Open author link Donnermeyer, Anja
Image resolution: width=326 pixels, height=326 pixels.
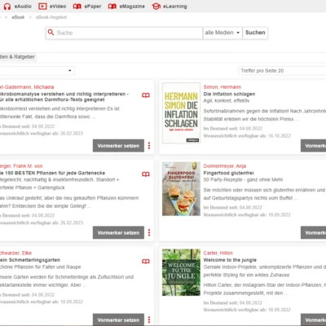(225, 166)
